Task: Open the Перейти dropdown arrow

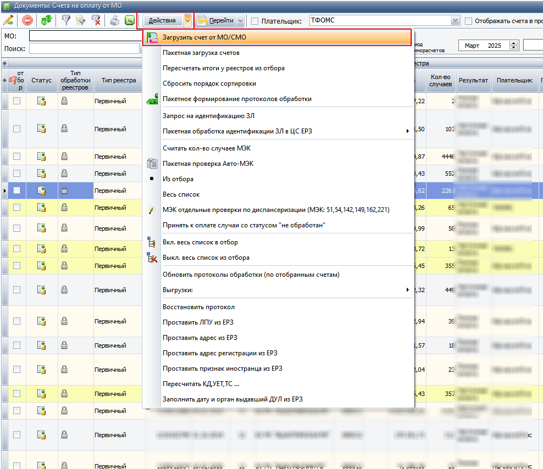Action: pos(240,21)
